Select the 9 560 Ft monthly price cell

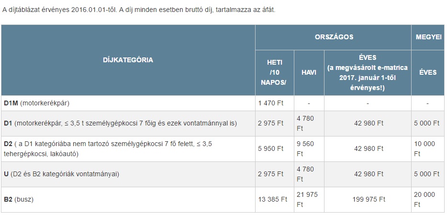[x=307, y=148]
